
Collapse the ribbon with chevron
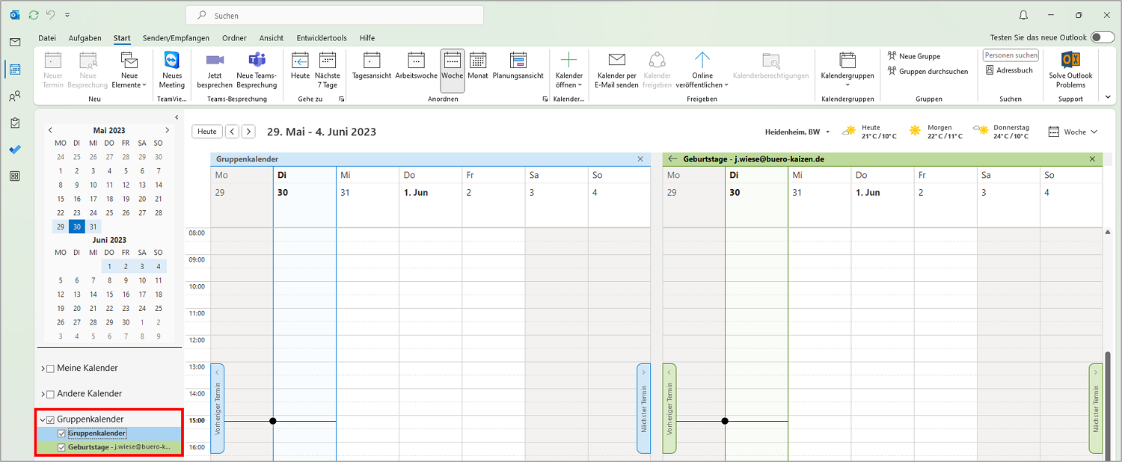(x=1108, y=96)
